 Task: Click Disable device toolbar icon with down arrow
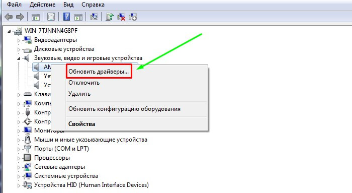click(133, 17)
